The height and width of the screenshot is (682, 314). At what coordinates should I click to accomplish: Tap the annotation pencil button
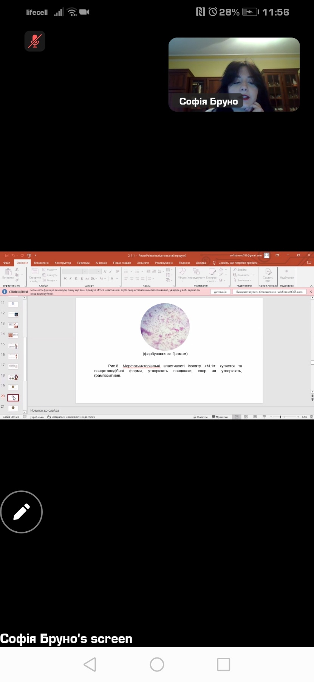[x=22, y=512]
